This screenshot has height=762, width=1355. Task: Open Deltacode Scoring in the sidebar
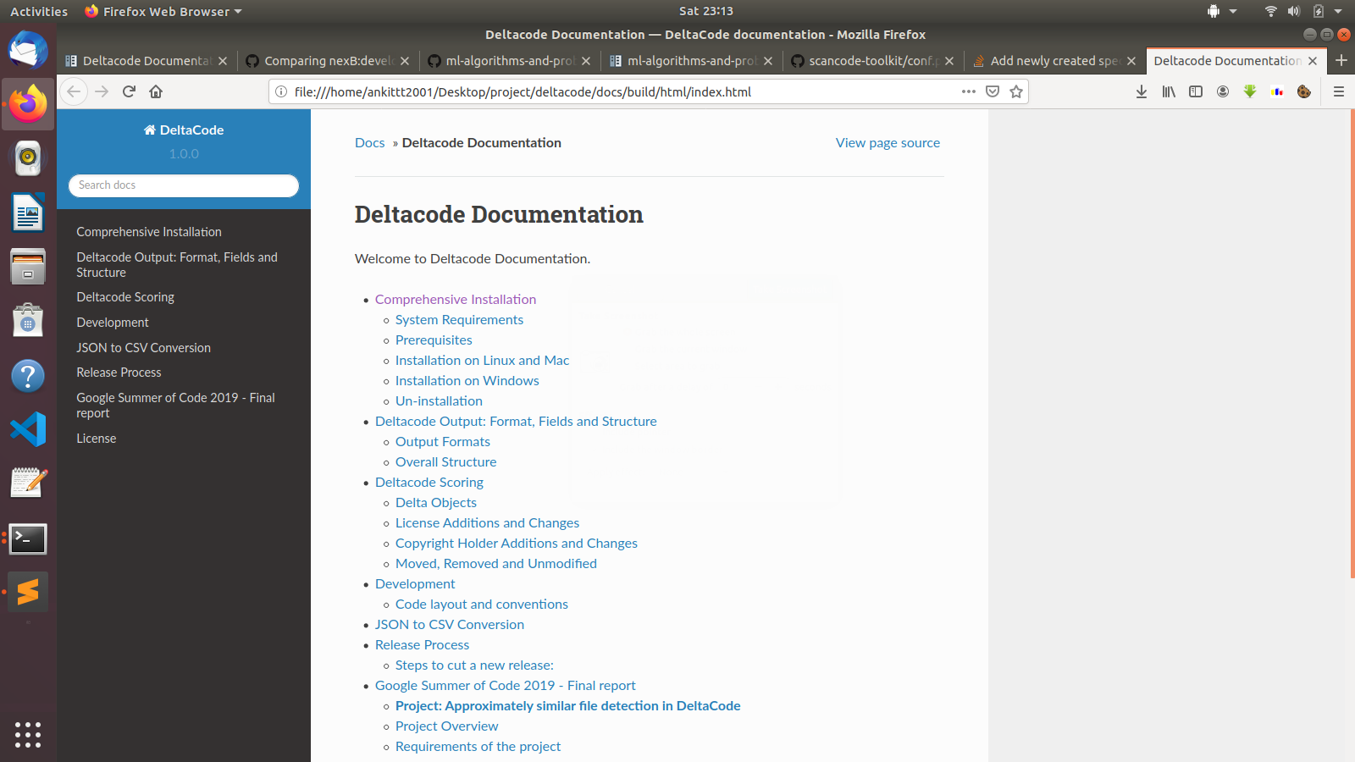(125, 297)
